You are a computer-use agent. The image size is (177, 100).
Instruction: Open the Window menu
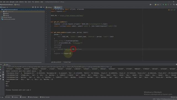[37, 2]
